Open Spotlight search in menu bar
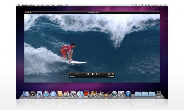 pyautogui.click(x=165, y=5)
